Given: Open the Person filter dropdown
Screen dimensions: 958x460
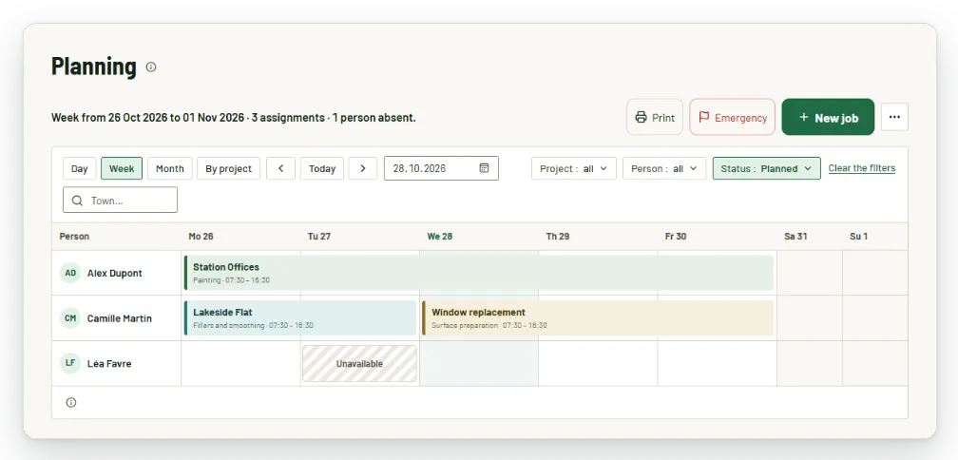Looking at the screenshot, I should coord(664,168).
